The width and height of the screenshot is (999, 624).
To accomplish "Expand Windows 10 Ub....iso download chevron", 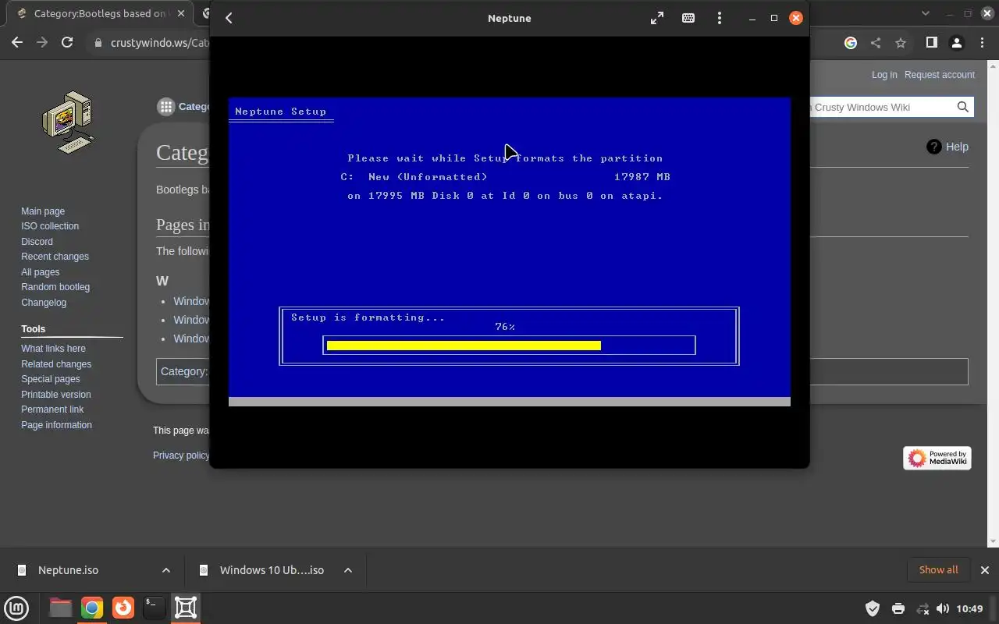I will pos(348,570).
